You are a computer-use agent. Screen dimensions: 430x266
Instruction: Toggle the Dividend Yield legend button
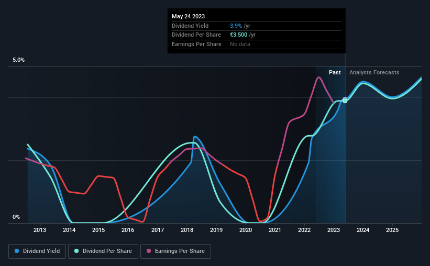point(37,251)
